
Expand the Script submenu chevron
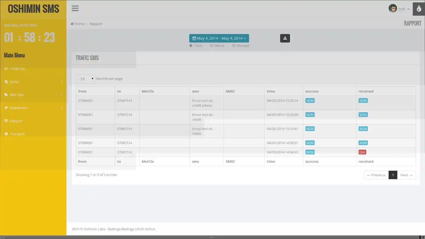coord(62,82)
